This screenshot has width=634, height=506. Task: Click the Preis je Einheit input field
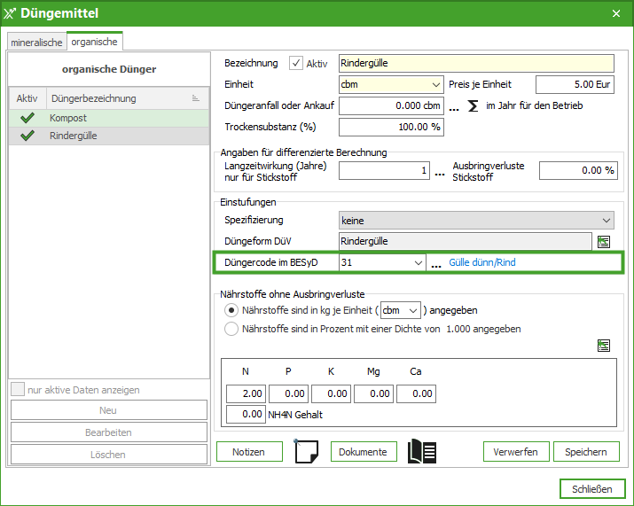pyautogui.click(x=575, y=84)
